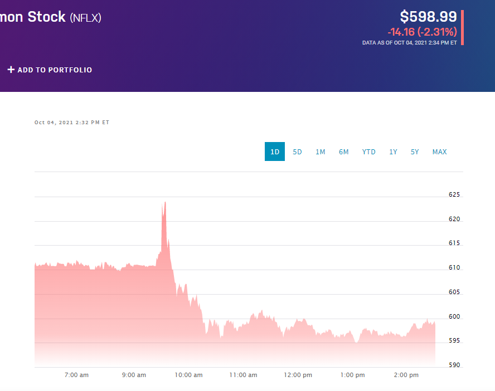Click the stock price $598.99

click(x=429, y=17)
